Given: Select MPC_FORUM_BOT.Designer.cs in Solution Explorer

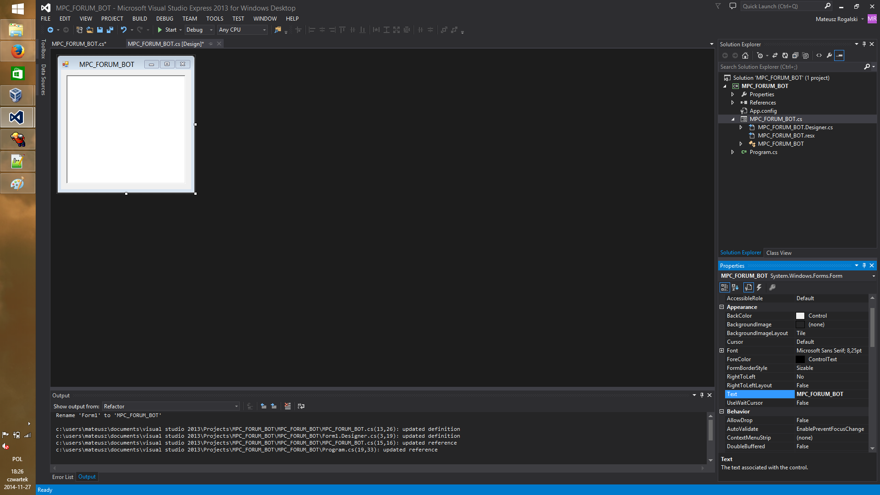Looking at the screenshot, I should (x=795, y=127).
